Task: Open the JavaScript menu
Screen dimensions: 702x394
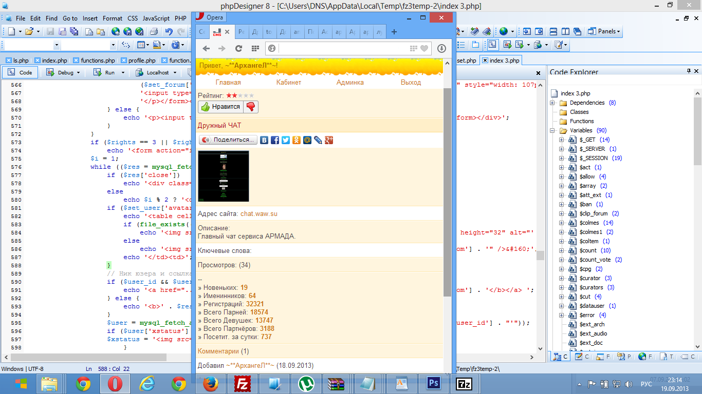Action: (156, 18)
